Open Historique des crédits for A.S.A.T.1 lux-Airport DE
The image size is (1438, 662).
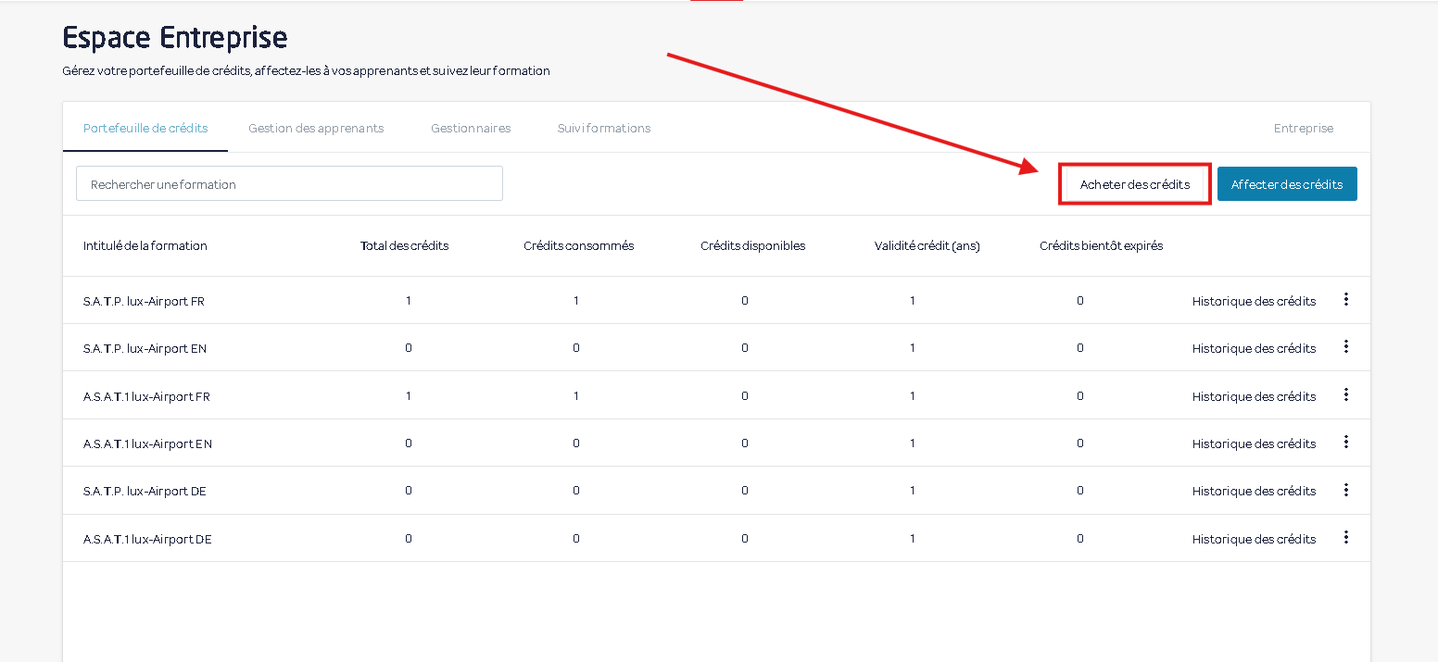click(1254, 540)
